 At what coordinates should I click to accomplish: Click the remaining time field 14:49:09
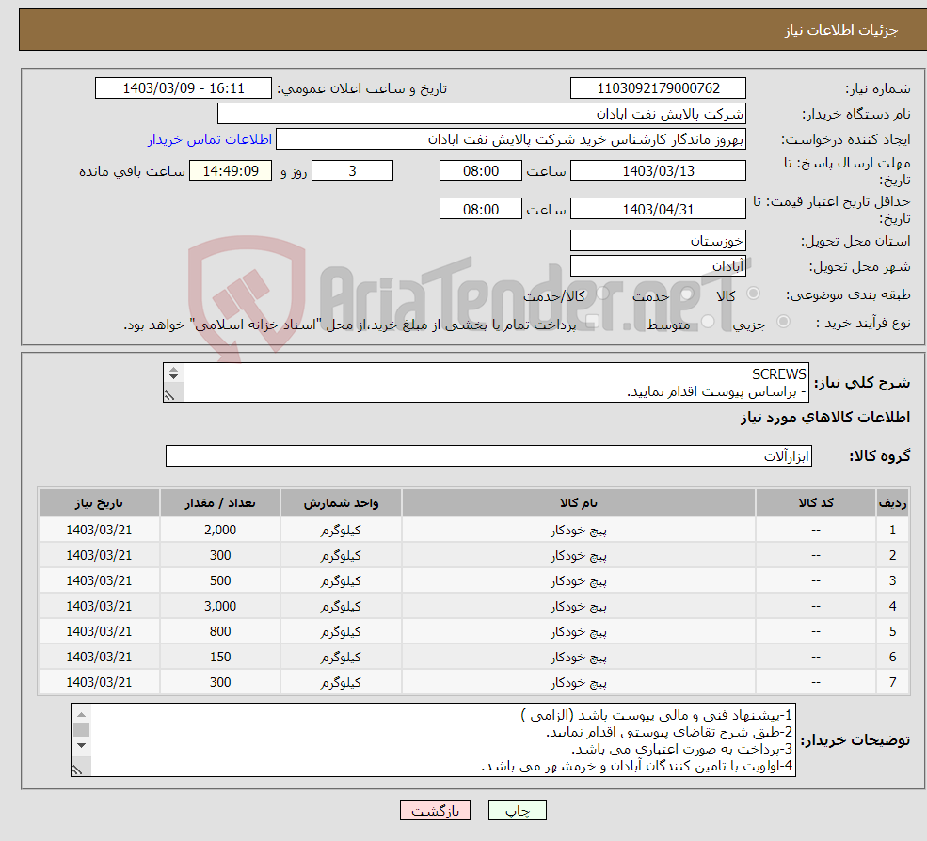tap(231, 171)
